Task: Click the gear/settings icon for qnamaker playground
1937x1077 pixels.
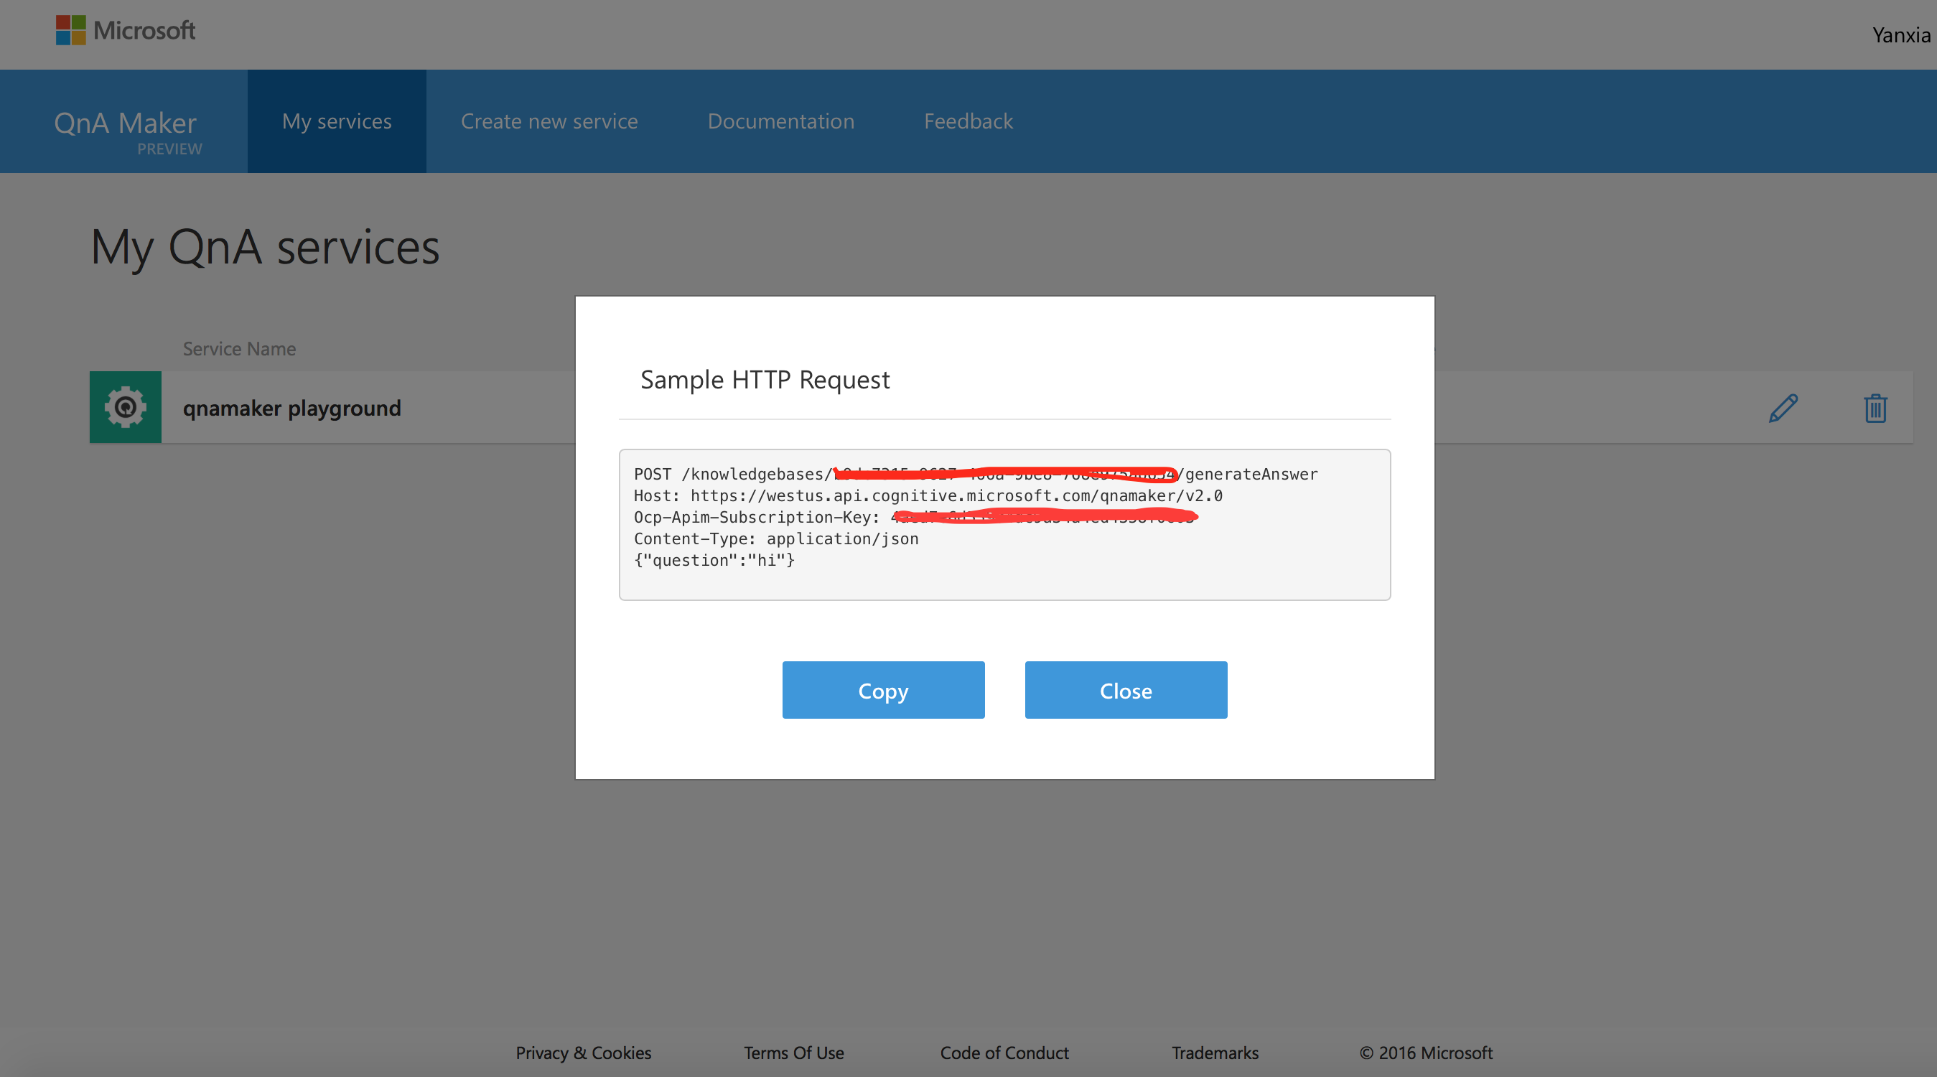Action: (126, 406)
